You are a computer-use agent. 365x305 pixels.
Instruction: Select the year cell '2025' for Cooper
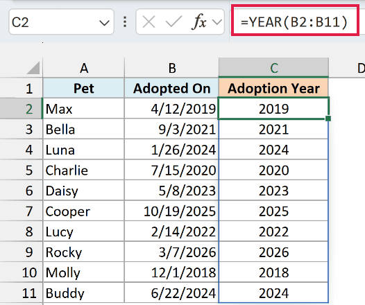(273, 211)
